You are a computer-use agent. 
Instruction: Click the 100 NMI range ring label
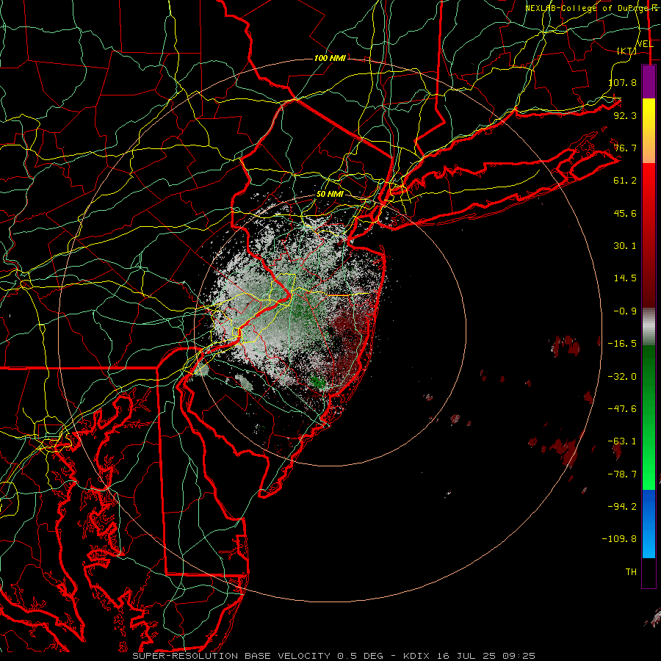[330, 58]
